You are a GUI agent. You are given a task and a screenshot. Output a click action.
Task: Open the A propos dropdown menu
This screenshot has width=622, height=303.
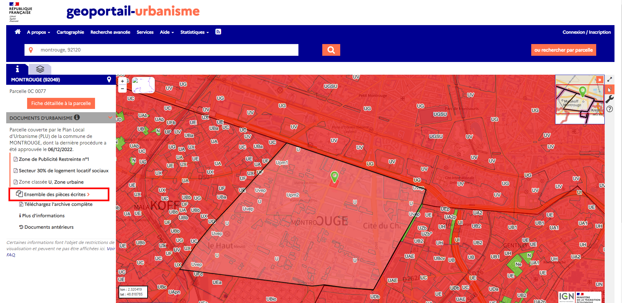[39, 32]
